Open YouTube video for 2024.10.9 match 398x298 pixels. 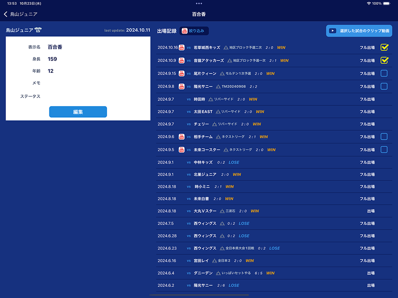(181, 61)
